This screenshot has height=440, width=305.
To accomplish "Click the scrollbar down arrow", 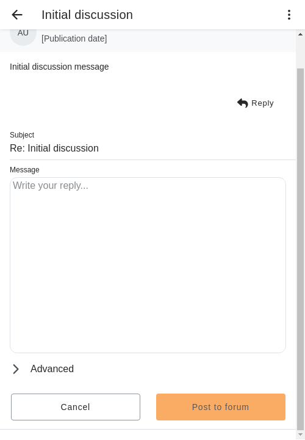I will (300, 435).
